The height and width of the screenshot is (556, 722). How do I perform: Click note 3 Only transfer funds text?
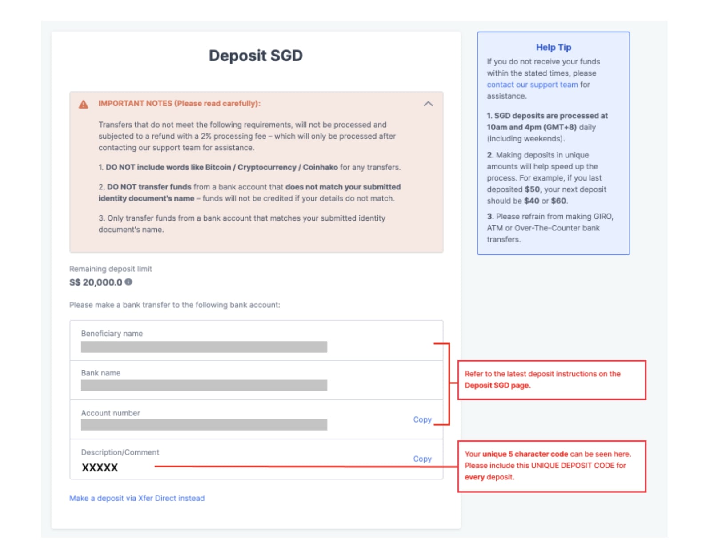242,224
